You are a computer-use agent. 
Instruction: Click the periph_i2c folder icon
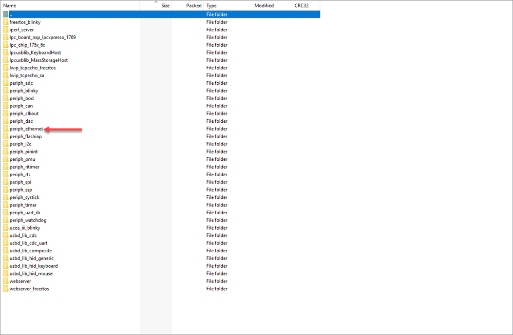6,144
